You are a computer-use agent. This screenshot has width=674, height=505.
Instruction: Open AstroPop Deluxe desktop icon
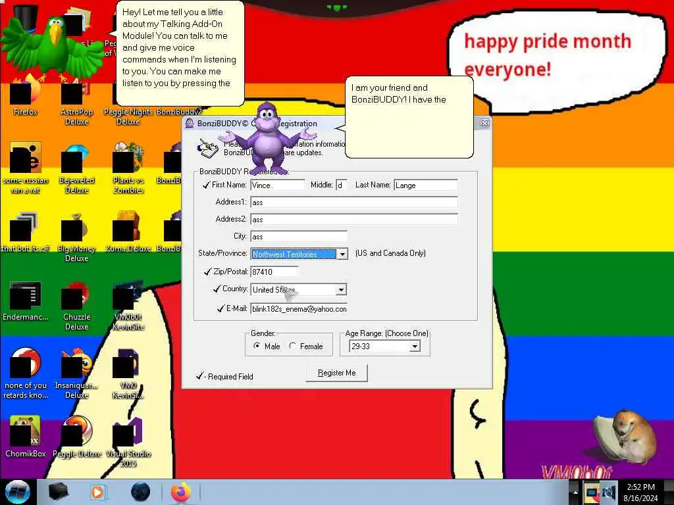point(76,101)
